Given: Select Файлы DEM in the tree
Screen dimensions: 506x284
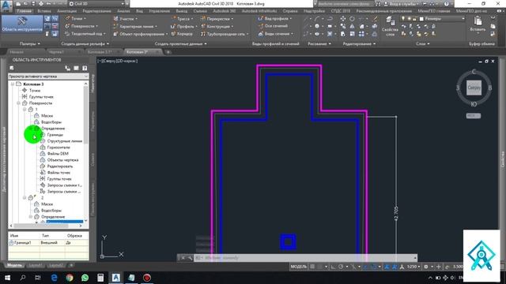Looking at the screenshot, I should (x=58, y=154).
